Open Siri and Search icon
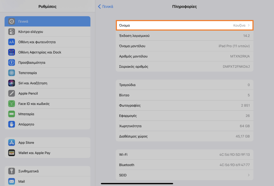This screenshot has height=186, width=274. [12, 83]
